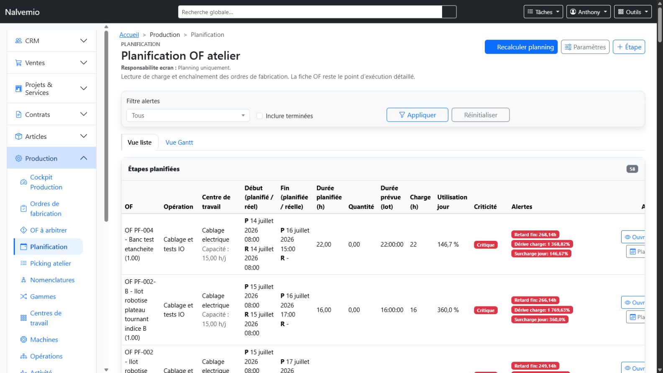Click the "Dérive charge: 1 368,82%" alert badge
The height and width of the screenshot is (373, 663).
[542, 244]
